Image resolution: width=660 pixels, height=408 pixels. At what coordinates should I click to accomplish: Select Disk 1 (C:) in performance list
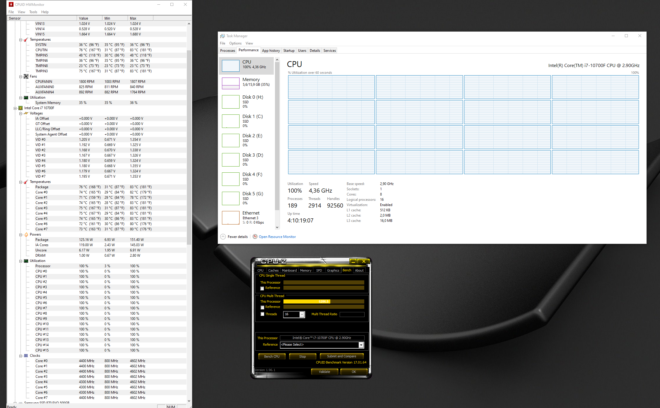247,121
